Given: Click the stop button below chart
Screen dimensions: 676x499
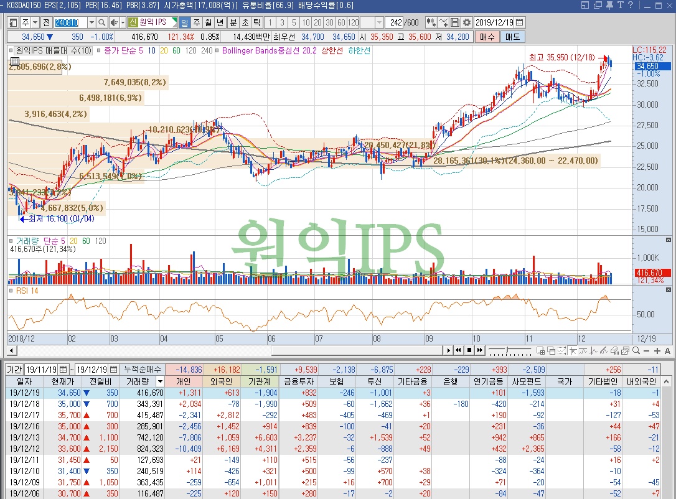Looking at the screenshot, I should (469, 350).
